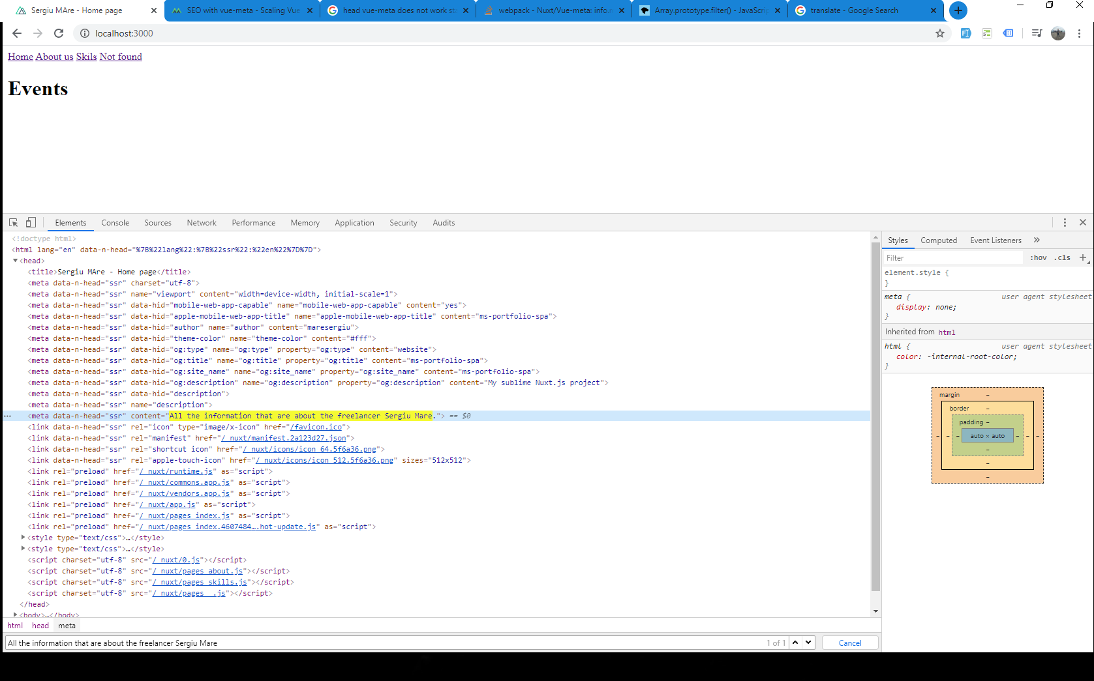This screenshot has width=1094, height=681.
Task: Open the Application panel
Action: 355,223
